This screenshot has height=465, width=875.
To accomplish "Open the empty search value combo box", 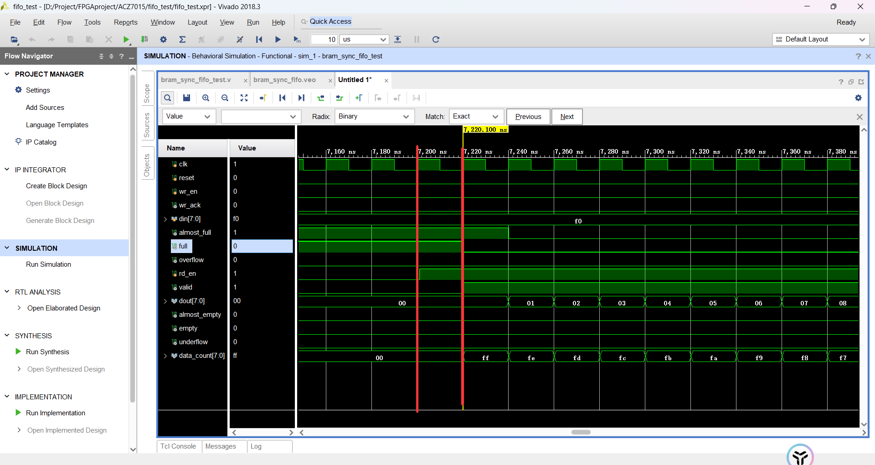I will point(261,117).
